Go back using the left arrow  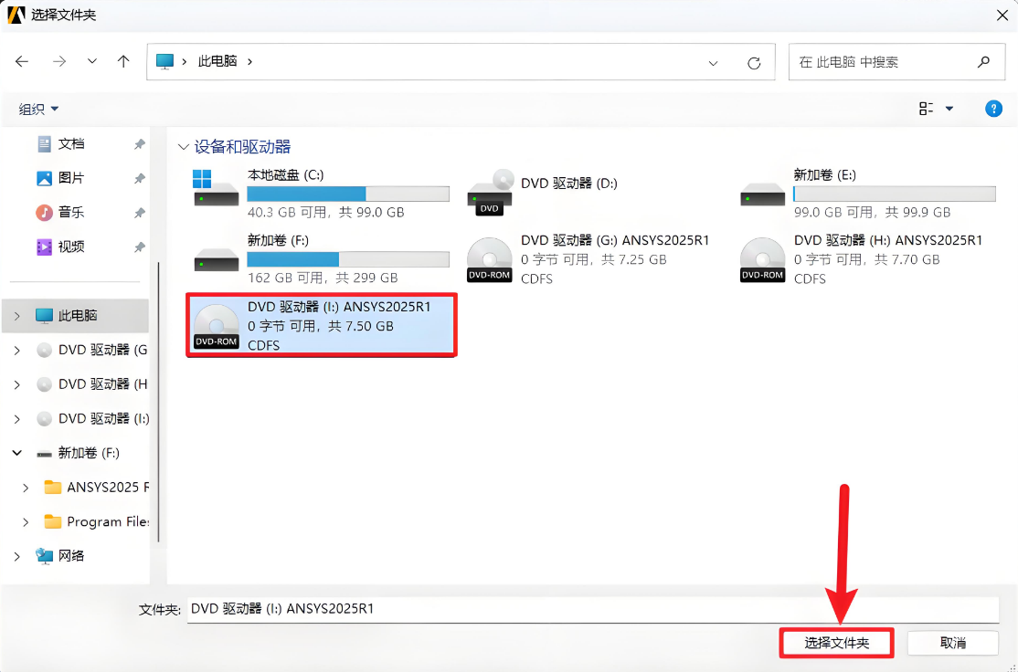pos(22,61)
